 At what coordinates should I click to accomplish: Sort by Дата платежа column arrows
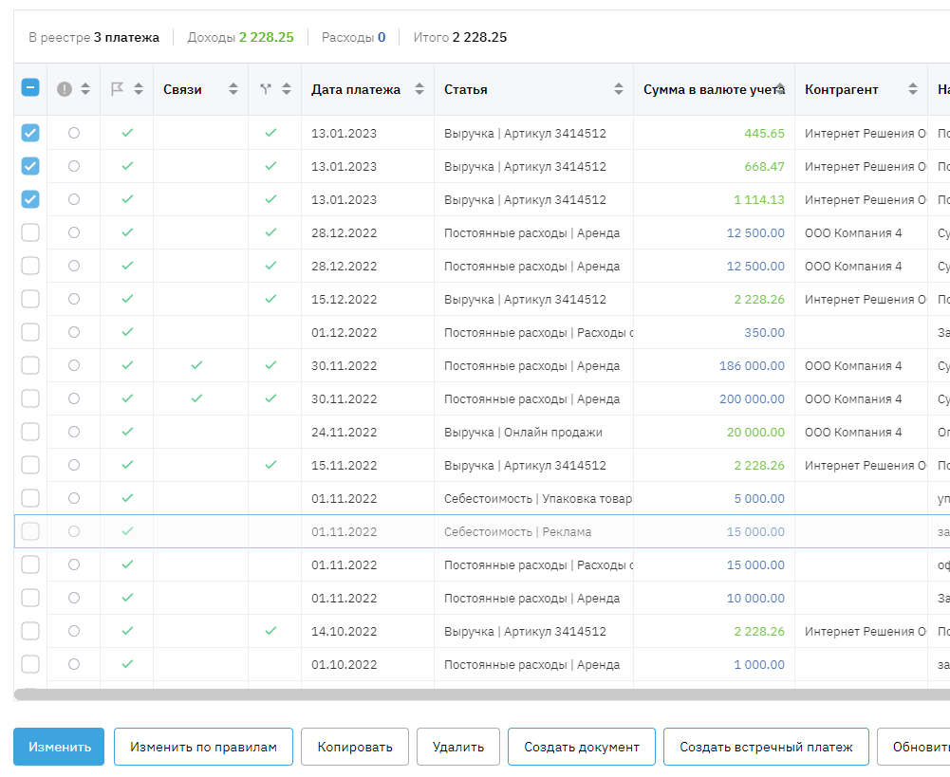pos(419,89)
